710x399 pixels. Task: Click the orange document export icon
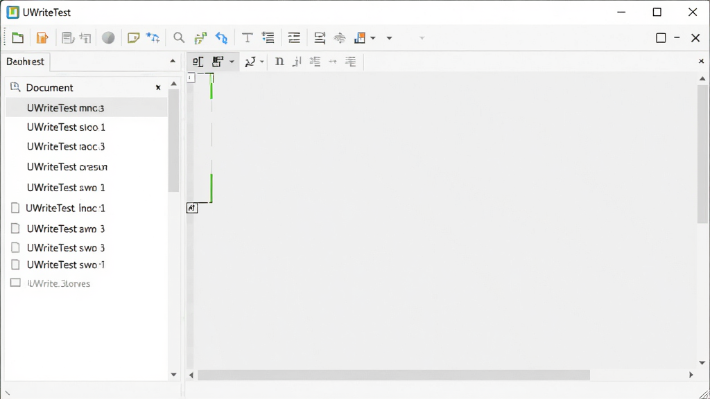42,38
